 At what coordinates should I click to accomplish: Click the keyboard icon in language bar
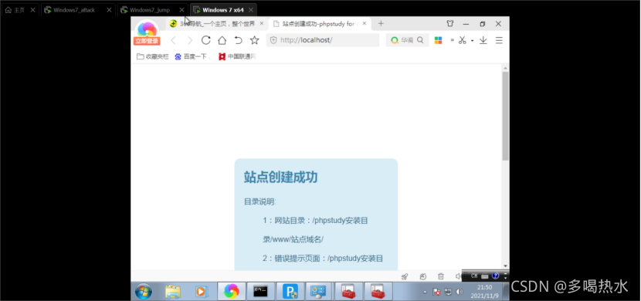coord(485,276)
